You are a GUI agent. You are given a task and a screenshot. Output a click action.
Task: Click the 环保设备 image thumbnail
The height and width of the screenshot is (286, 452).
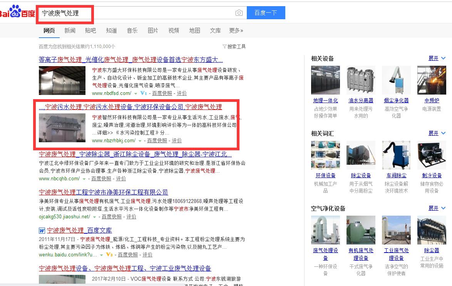[x=325, y=155]
